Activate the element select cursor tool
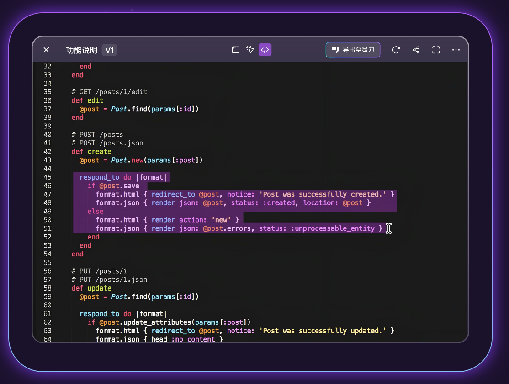Image resolution: width=509 pixels, height=384 pixels. click(250, 50)
